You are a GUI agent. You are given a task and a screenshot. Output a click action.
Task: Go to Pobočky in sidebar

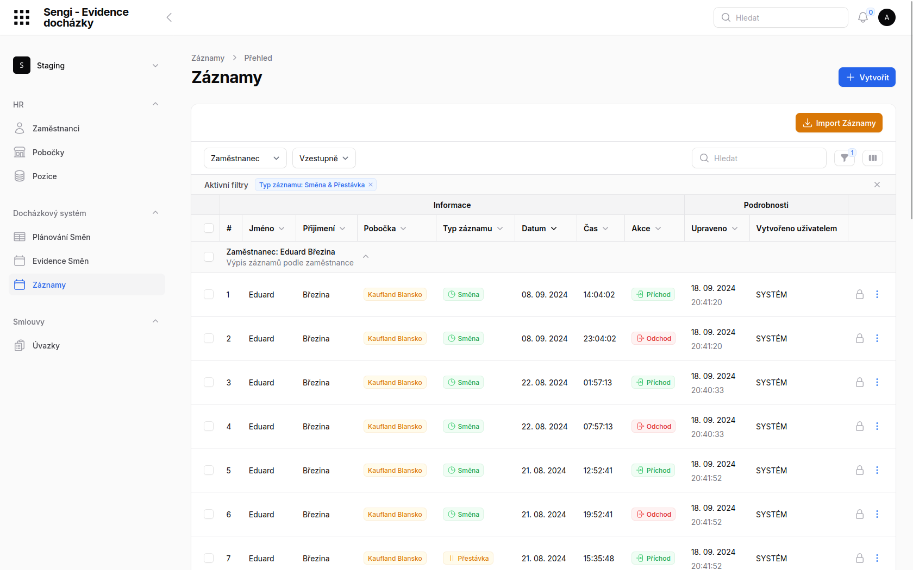coord(87,152)
